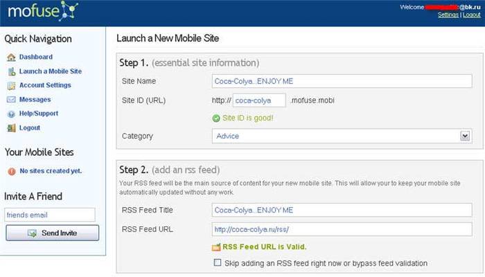Screen dimensions: 485x277
Task: Open Launch a Mobile Site link
Action: pos(51,71)
